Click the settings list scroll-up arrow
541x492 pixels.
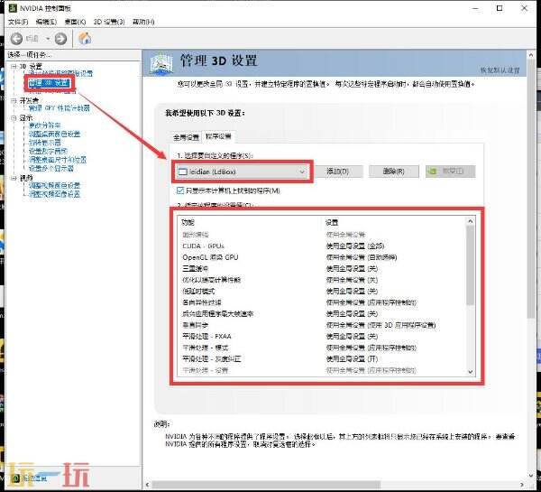[471, 221]
